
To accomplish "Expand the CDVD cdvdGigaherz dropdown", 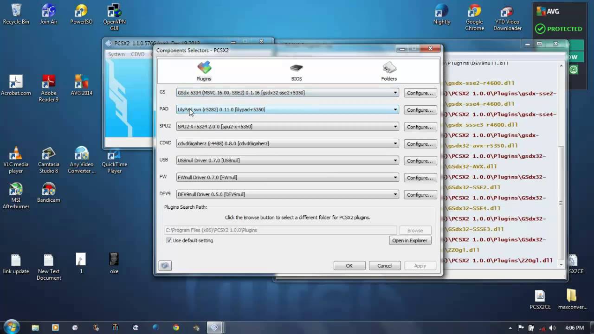I will coord(288,143).
